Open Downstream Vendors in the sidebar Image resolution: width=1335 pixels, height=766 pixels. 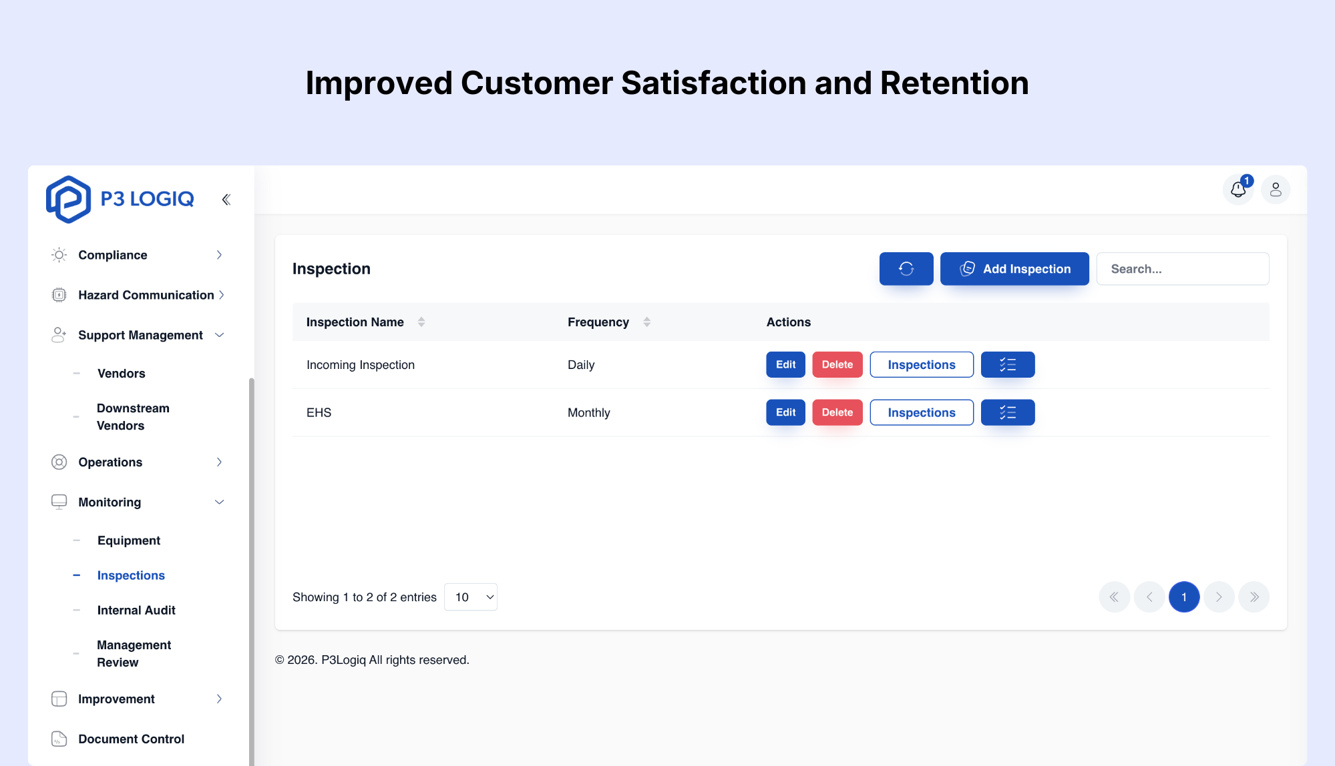tap(133, 417)
